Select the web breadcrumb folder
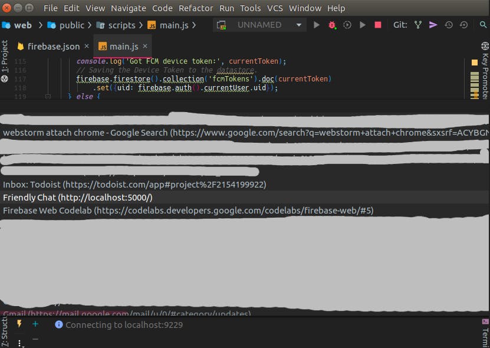Viewport: 490px width, 348px height. (17, 25)
